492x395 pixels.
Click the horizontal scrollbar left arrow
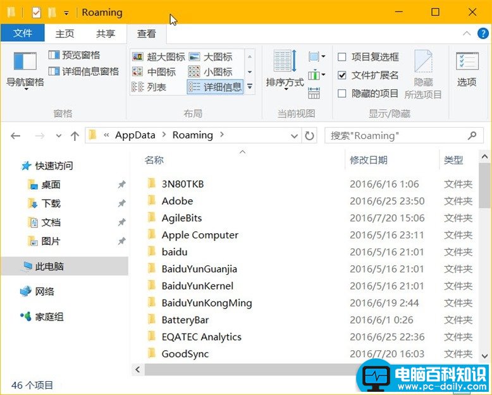[137, 369]
